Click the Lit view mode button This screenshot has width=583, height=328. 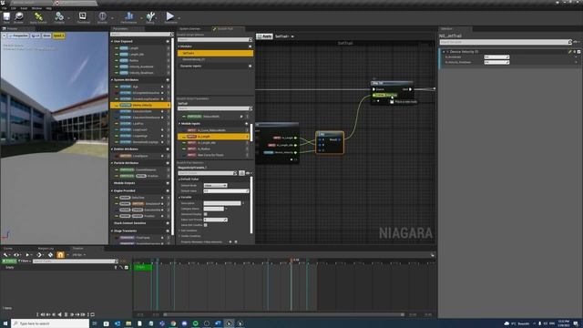coord(36,36)
